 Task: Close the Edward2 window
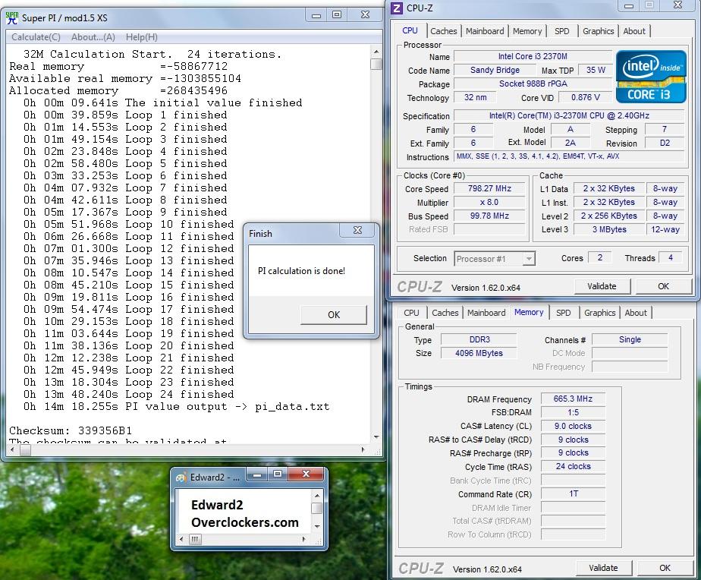click(x=306, y=474)
